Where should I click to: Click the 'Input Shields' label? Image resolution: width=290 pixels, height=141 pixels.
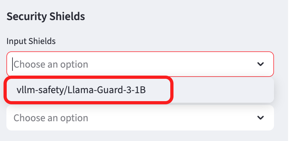31,41
